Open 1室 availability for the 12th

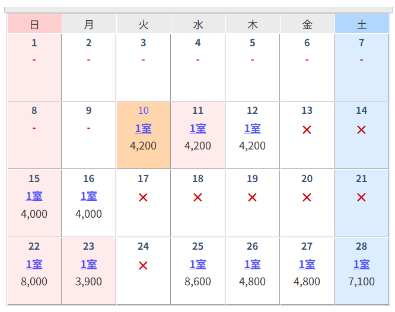coord(252,128)
